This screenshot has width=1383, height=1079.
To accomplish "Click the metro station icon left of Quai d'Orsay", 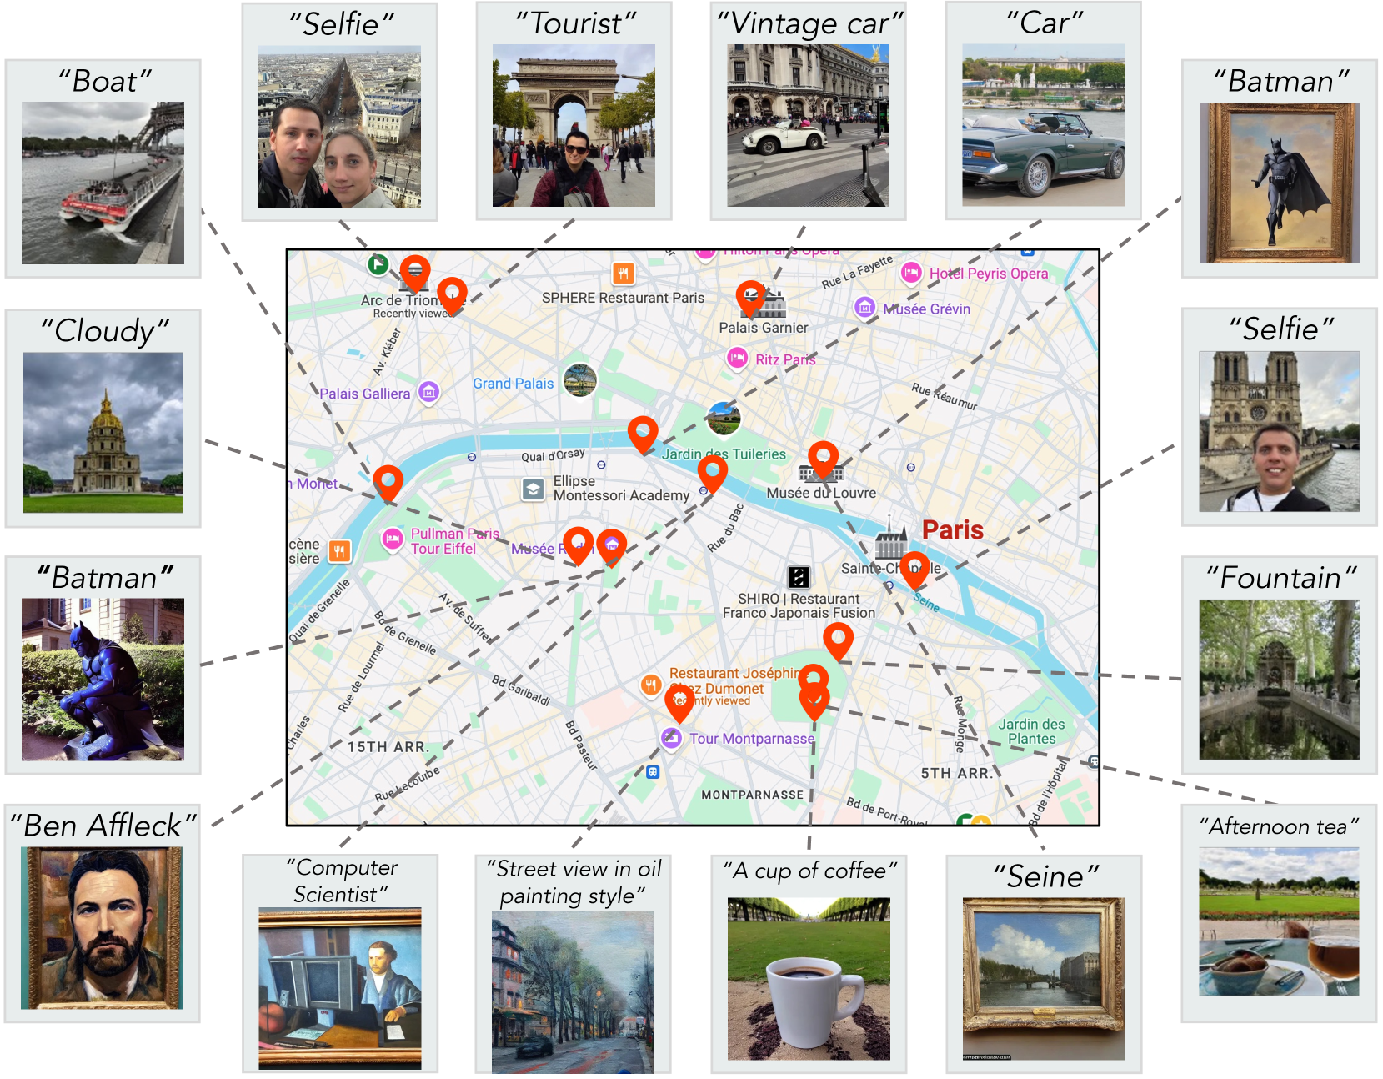I will 472,457.
